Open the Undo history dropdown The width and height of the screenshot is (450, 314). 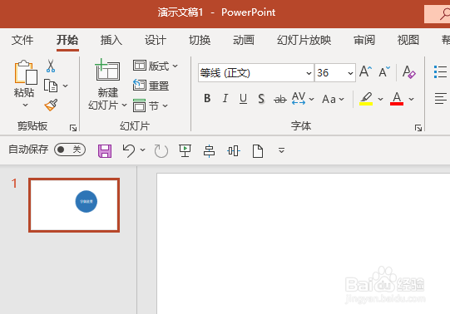point(142,150)
